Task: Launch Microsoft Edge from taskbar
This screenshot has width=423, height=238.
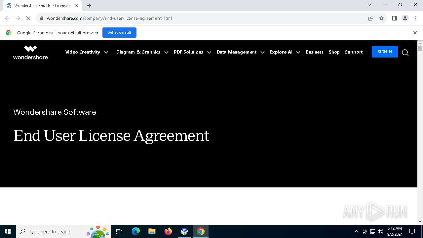Action: 136,231
